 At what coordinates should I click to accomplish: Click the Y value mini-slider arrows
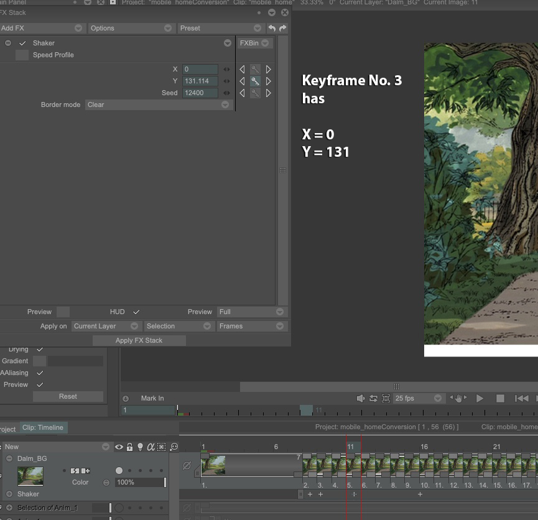point(226,81)
